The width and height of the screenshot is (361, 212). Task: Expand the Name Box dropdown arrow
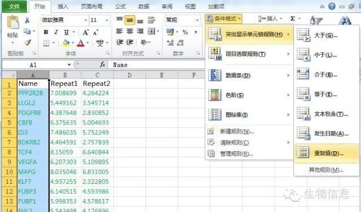pos(69,65)
